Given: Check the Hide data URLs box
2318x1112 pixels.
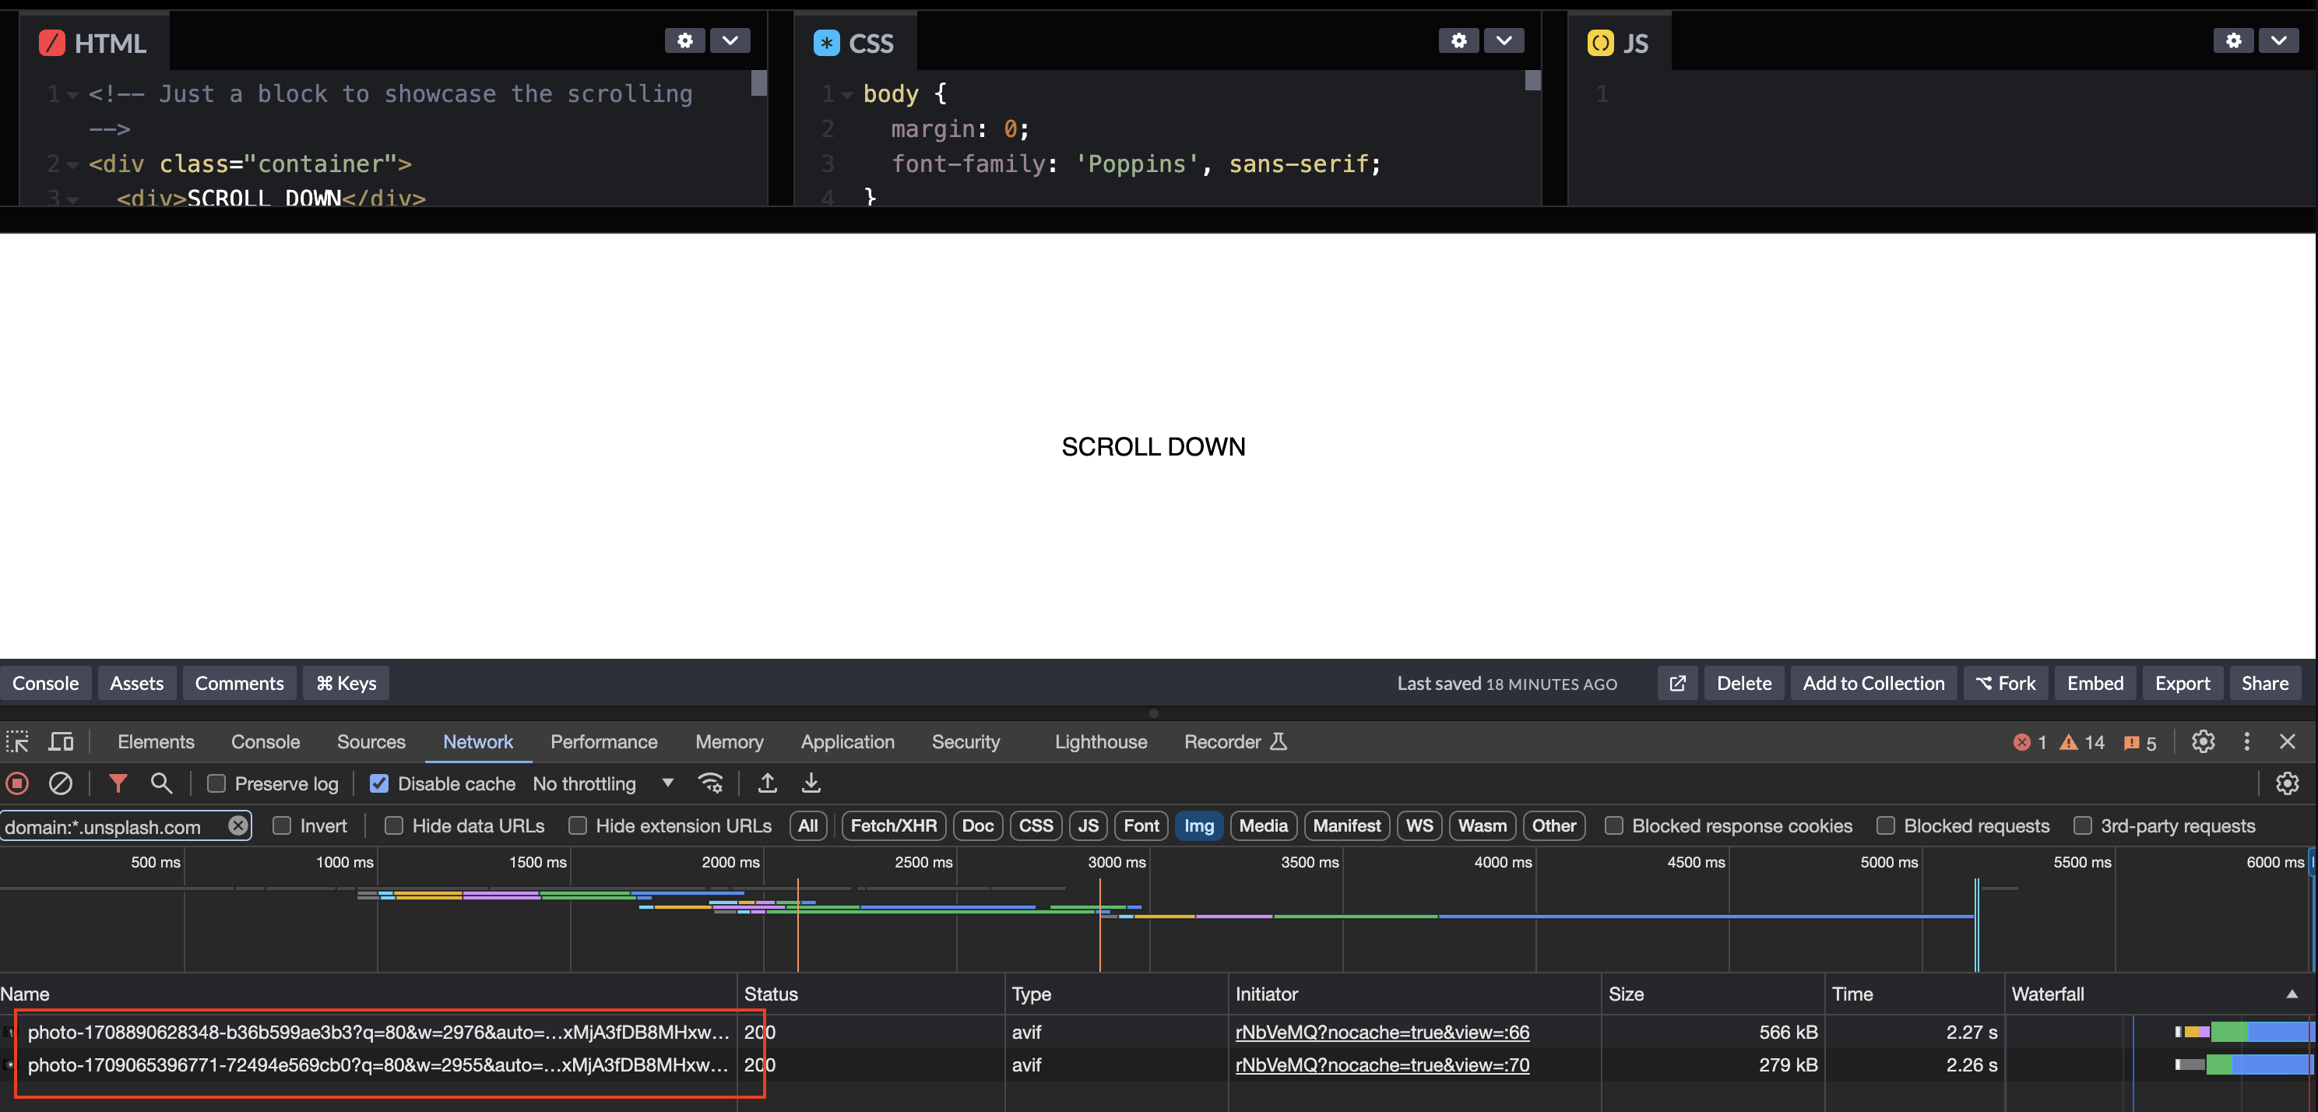Looking at the screenshot, I should (x=394, y=826).
